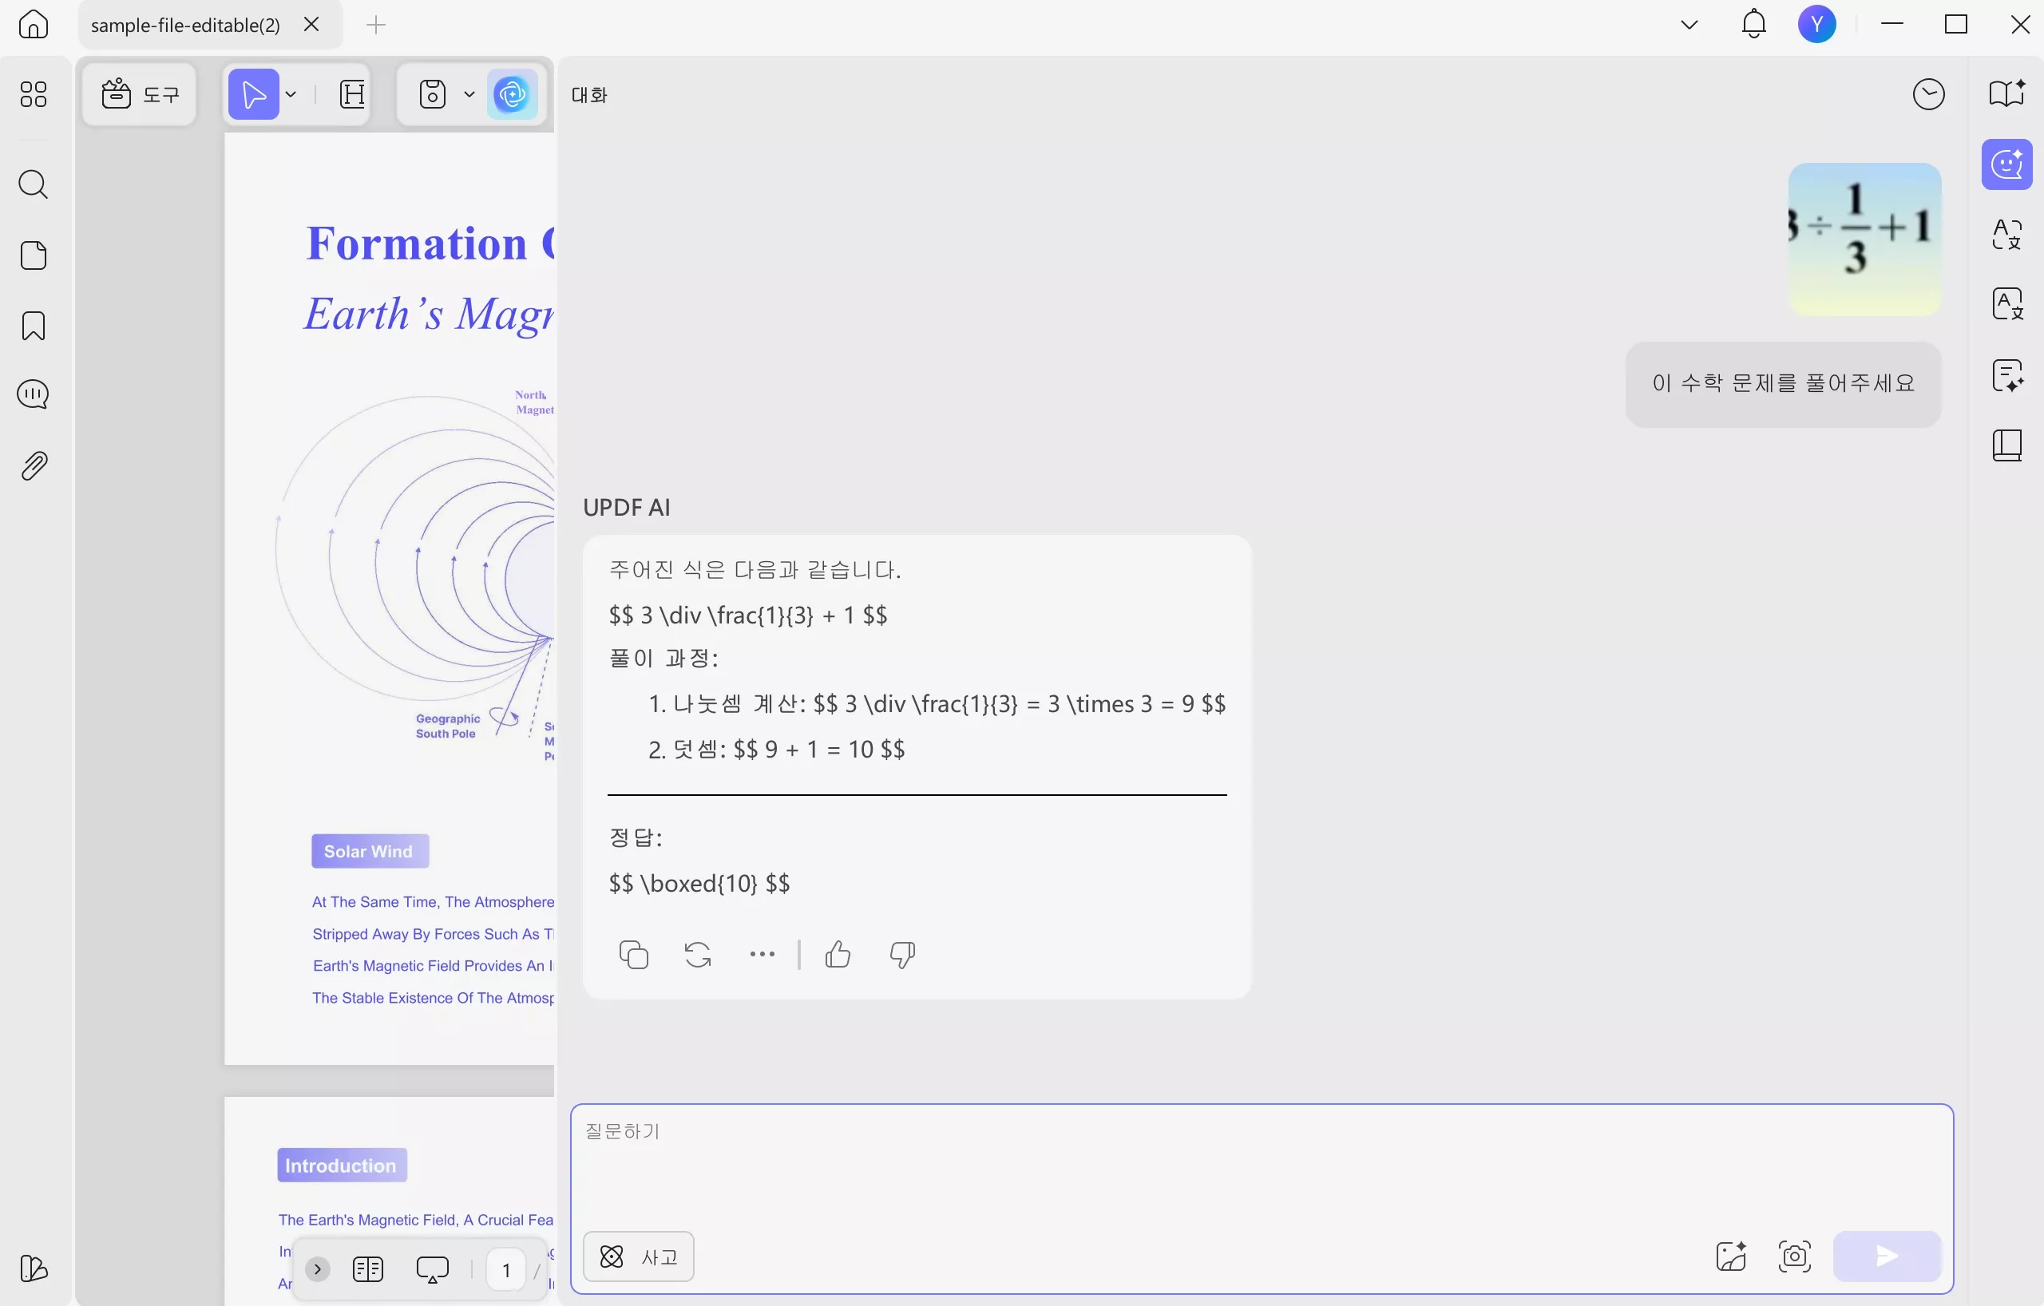Select the text editing mode icon

tap(352, 94)
